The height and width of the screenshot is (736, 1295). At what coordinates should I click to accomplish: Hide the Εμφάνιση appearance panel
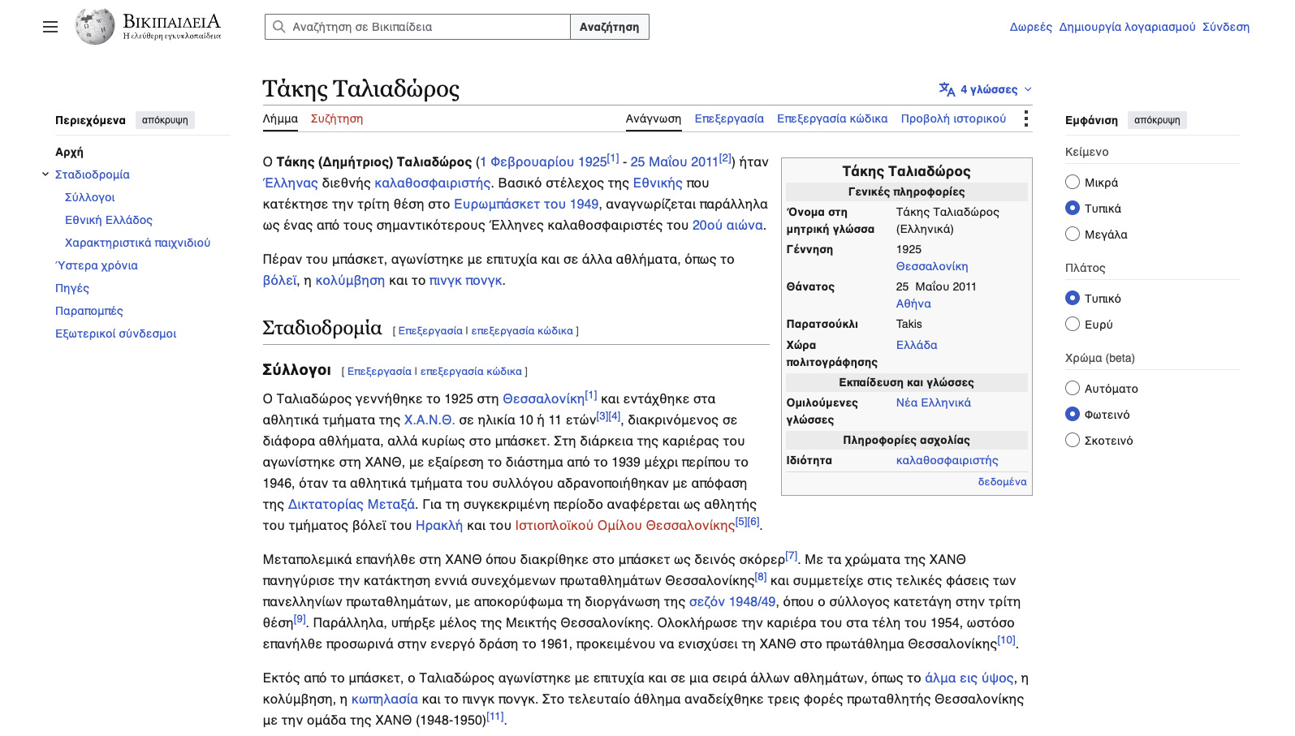coord(1157,120)
